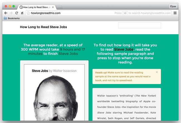The width and height of the screenshot is (181, 123).
Task: Click the forward navigation arrow
Action: click(x=11, y=13)
